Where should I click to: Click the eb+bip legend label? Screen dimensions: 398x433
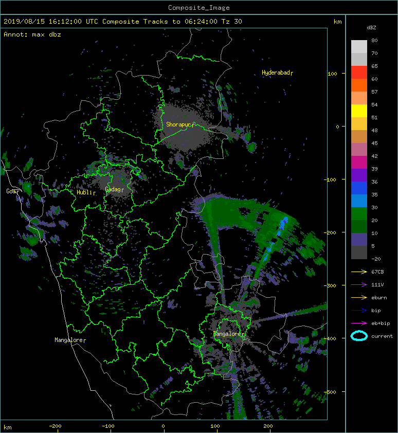[381, 323]
